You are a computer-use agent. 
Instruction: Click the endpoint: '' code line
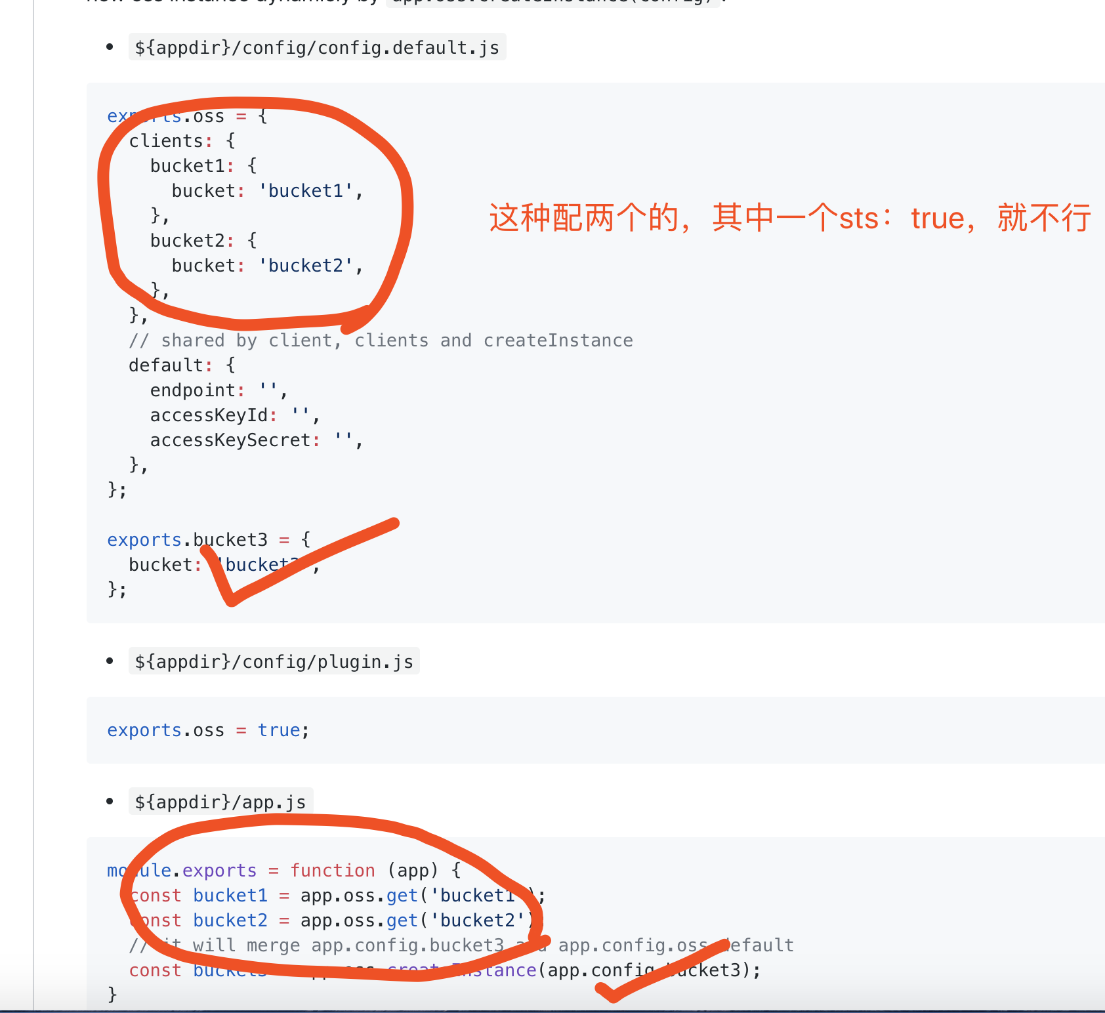pyautogui.click(x=219, y=390)
